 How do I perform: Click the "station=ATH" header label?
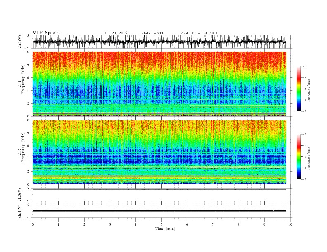pos(153,33)
